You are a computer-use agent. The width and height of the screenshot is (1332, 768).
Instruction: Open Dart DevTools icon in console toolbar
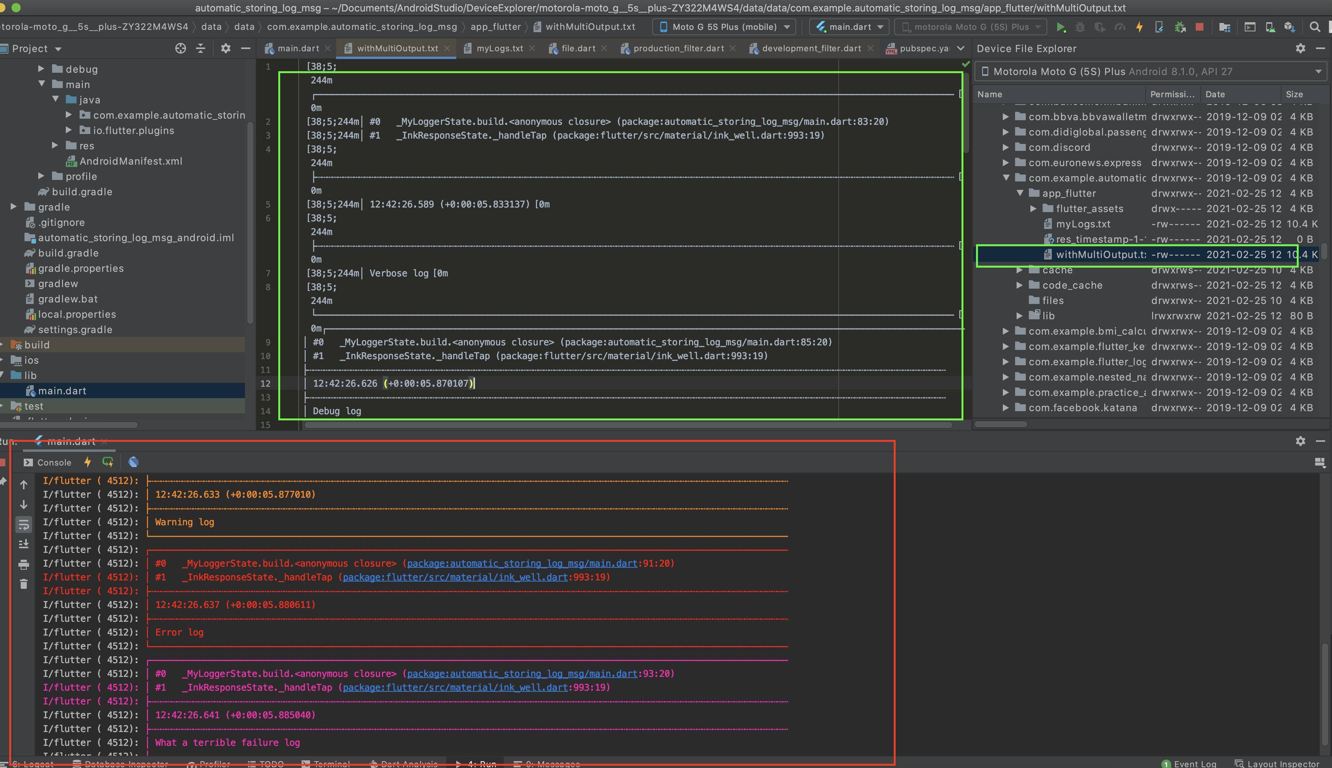pyautogui.click(x=134, y=462)
